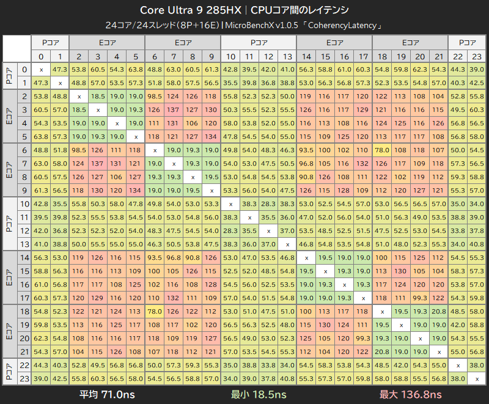Click the left Eコア header beside rows 14–17
The height and width of the screenshot is (404, 489).
[x=9, y=277]
